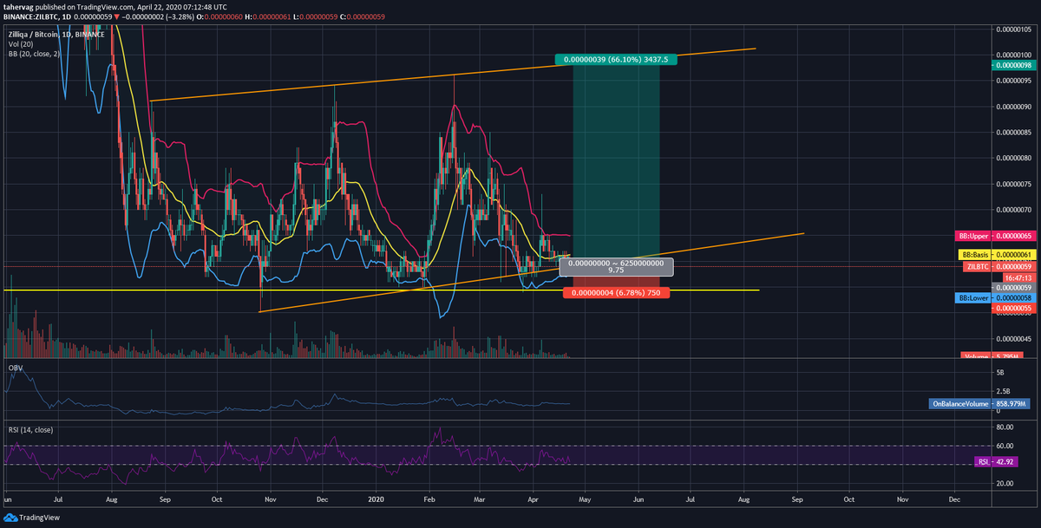Click the 2.5B OBV axis label
The width and height of the screenshot is (1041, 528).
pyautogui.click(x=1005, y=392)
